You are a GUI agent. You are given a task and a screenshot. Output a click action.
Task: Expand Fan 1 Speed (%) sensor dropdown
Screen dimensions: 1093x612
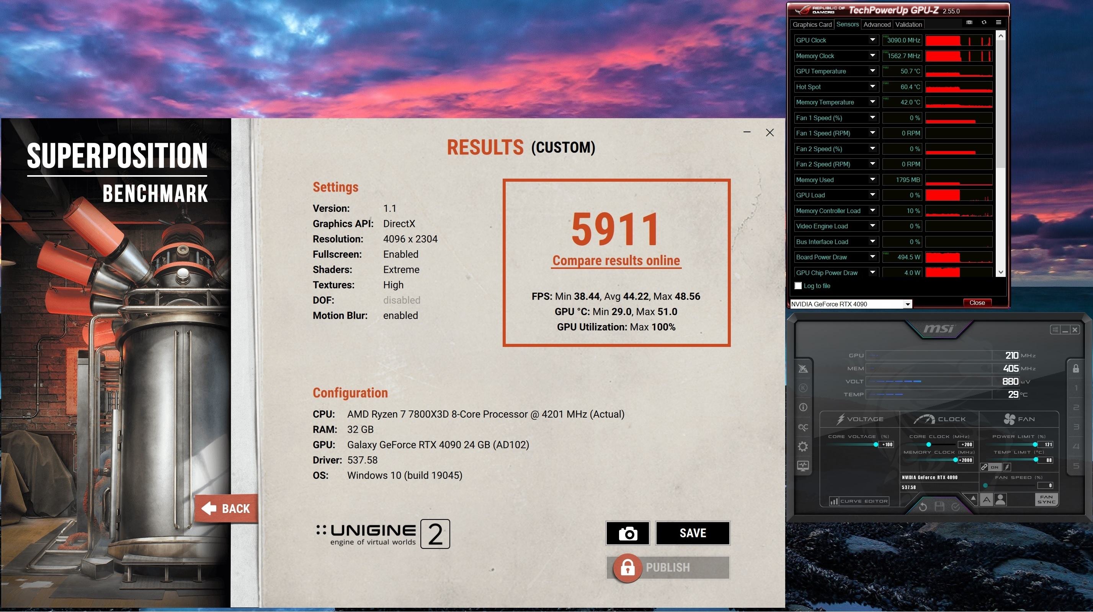pyautogui.click(x=872, y=117)
